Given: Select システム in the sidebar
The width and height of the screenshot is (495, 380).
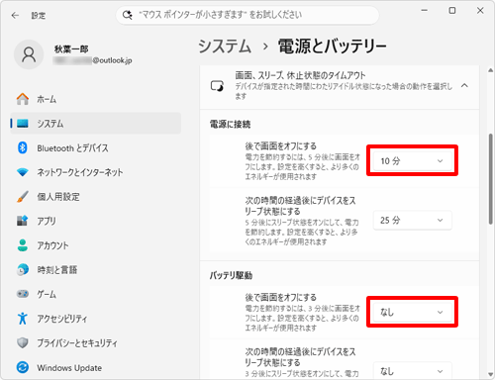Looking at the screenshot, I should pyautogui.click(x=96, y=124).
